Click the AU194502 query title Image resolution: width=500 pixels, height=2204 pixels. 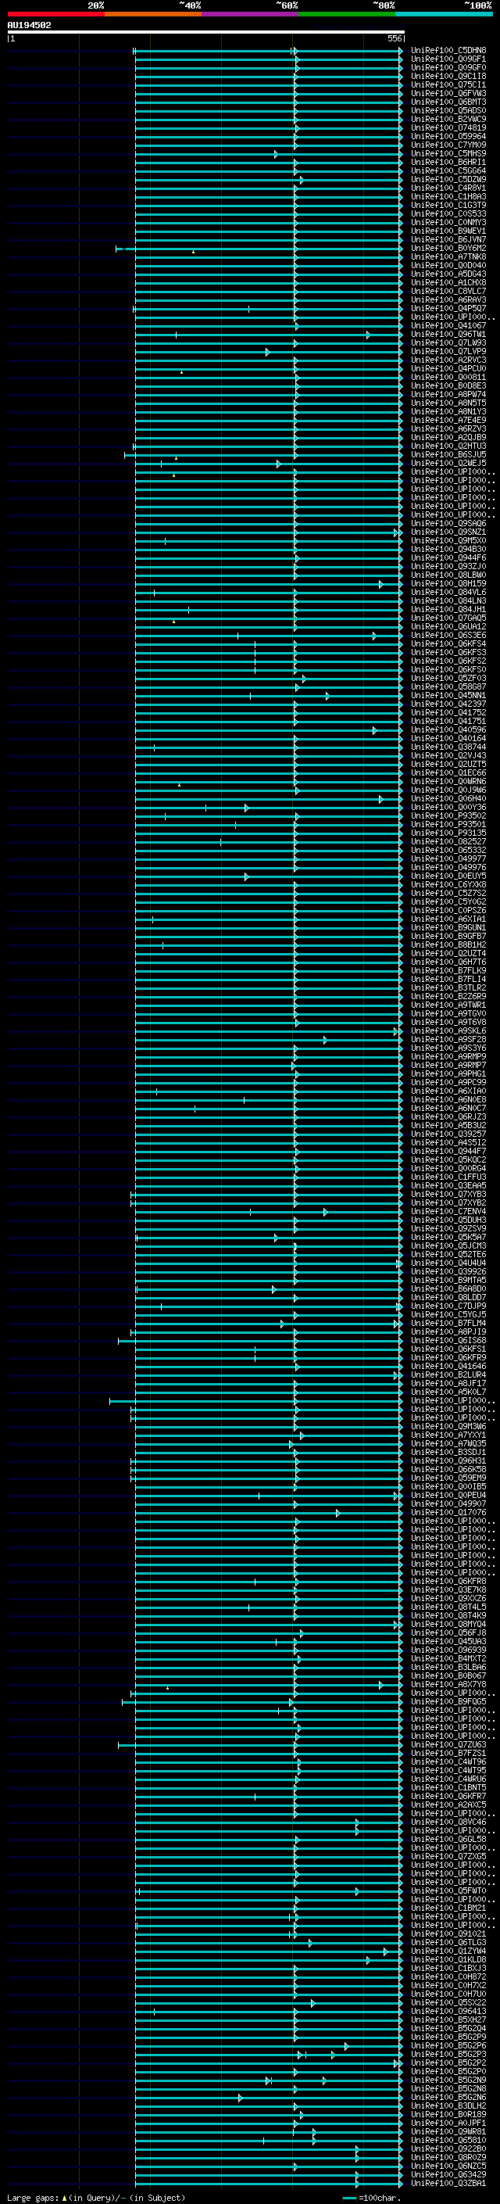29,26
